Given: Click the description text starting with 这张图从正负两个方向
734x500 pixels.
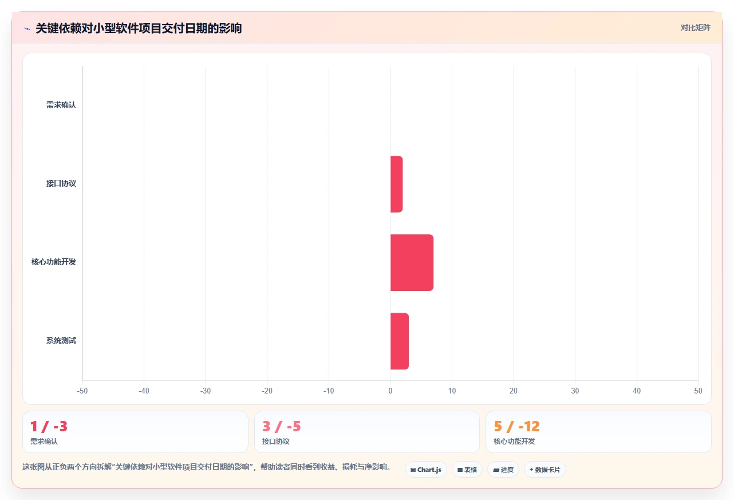Looking at the screenshot, I should [207, 467].
